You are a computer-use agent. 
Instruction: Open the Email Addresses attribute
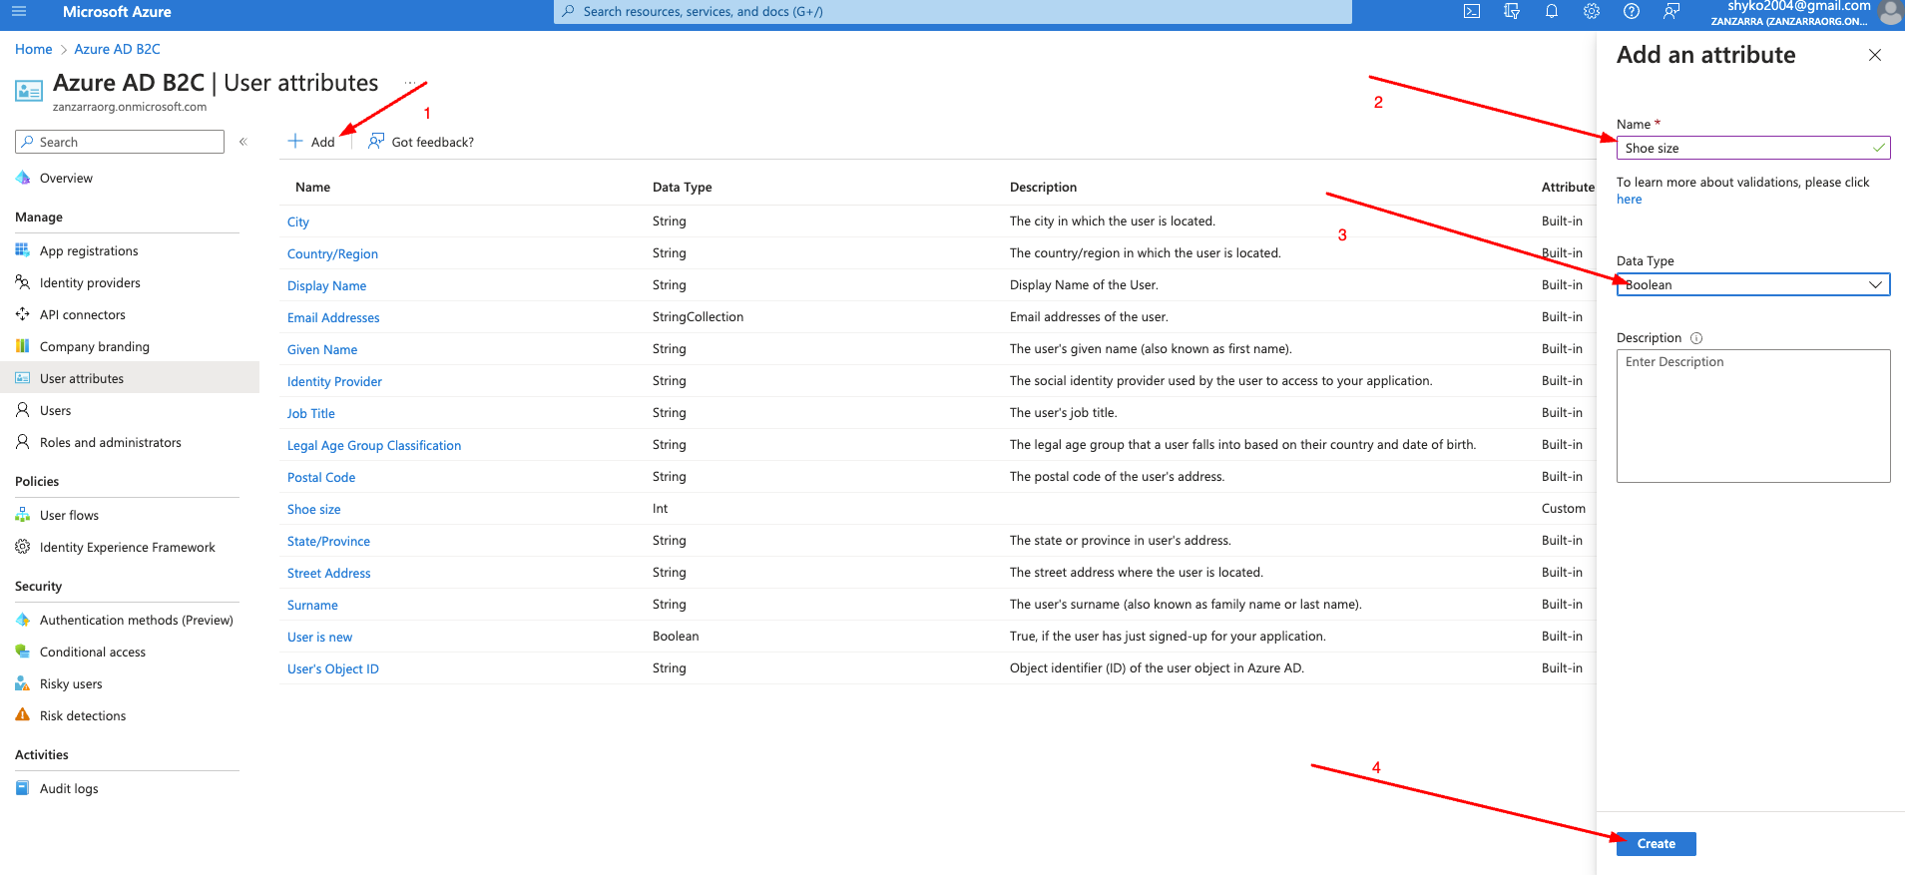[333, 317]
